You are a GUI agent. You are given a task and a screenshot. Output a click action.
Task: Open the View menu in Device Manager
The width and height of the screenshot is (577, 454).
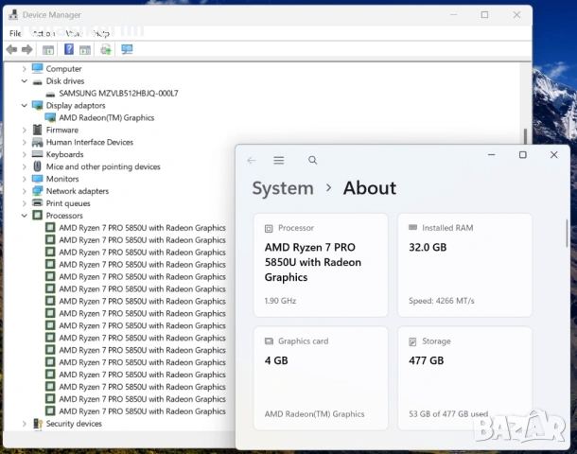point(74,33)
